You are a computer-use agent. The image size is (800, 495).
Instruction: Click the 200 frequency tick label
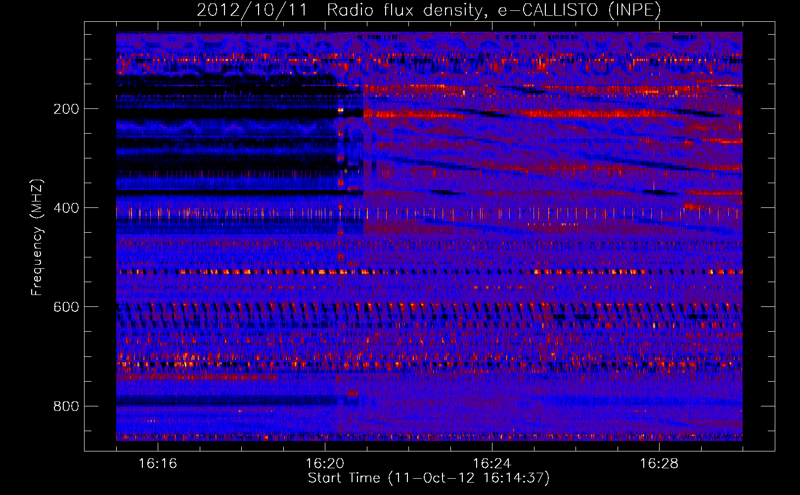coord(66,109)
